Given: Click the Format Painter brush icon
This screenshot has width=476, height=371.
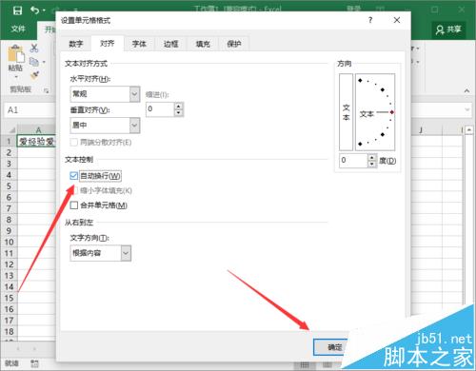Looking at the screenshot, I should point(34,75).
